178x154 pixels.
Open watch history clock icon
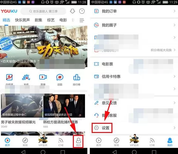[x=82, y=11]
